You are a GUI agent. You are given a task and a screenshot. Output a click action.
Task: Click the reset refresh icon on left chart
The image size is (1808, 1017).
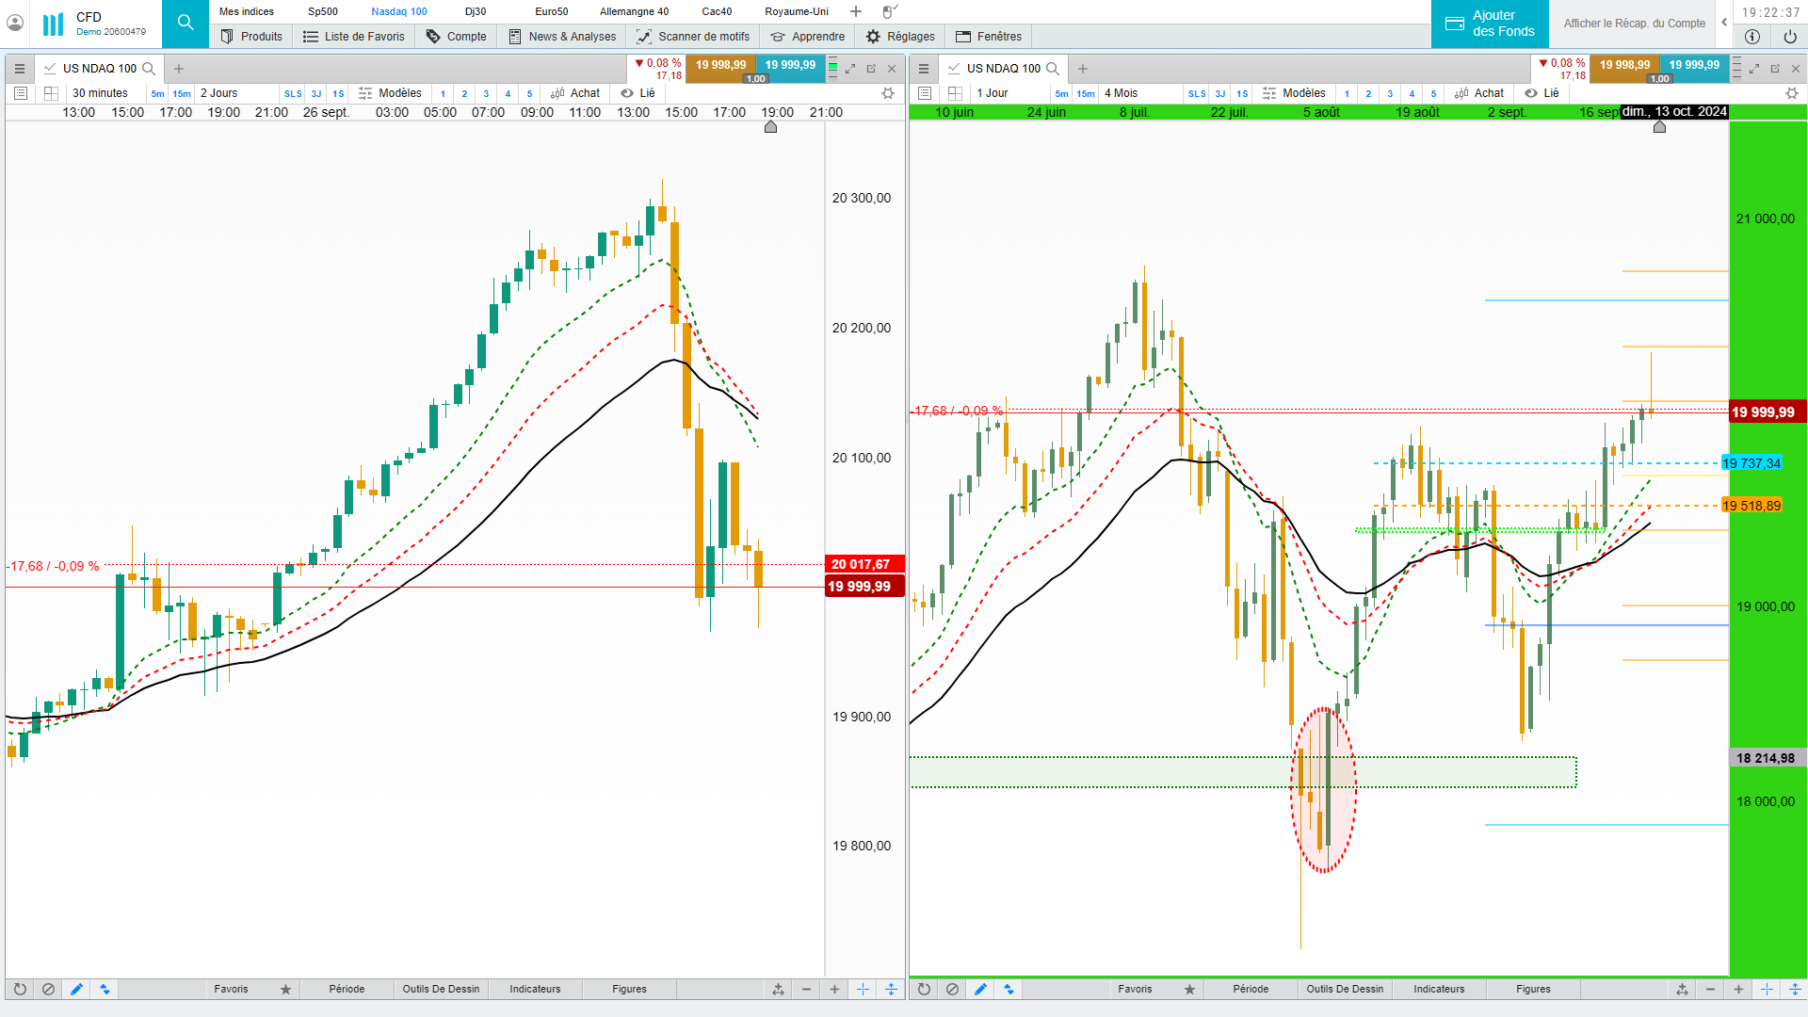tap(20, 989)
